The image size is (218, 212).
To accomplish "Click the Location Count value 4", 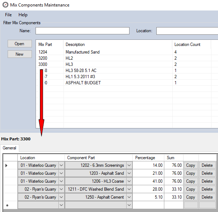I will 176,52.
